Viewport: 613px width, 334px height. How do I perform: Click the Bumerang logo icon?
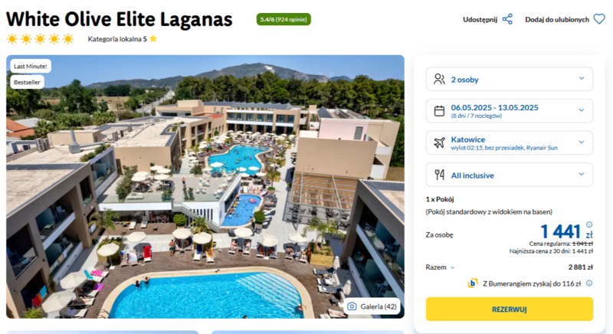(473, 283)
